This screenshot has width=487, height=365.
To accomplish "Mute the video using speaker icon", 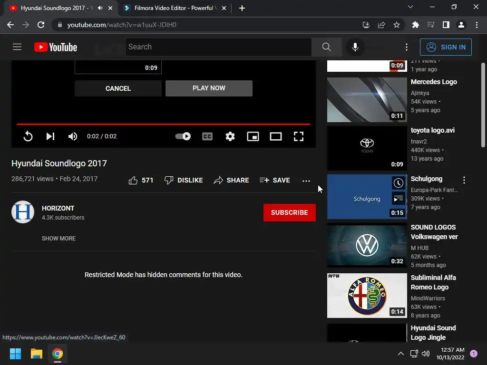I will coord(73,136).
